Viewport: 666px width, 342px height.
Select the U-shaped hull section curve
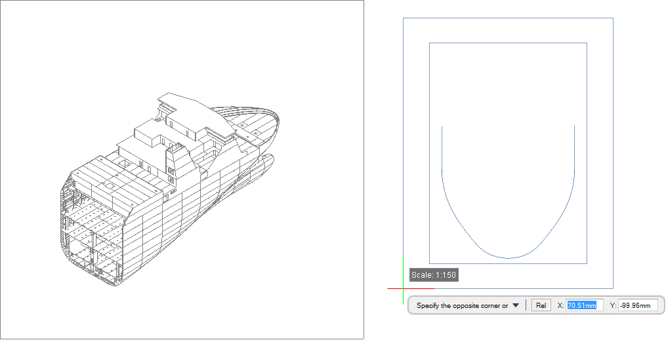point(508,192)
